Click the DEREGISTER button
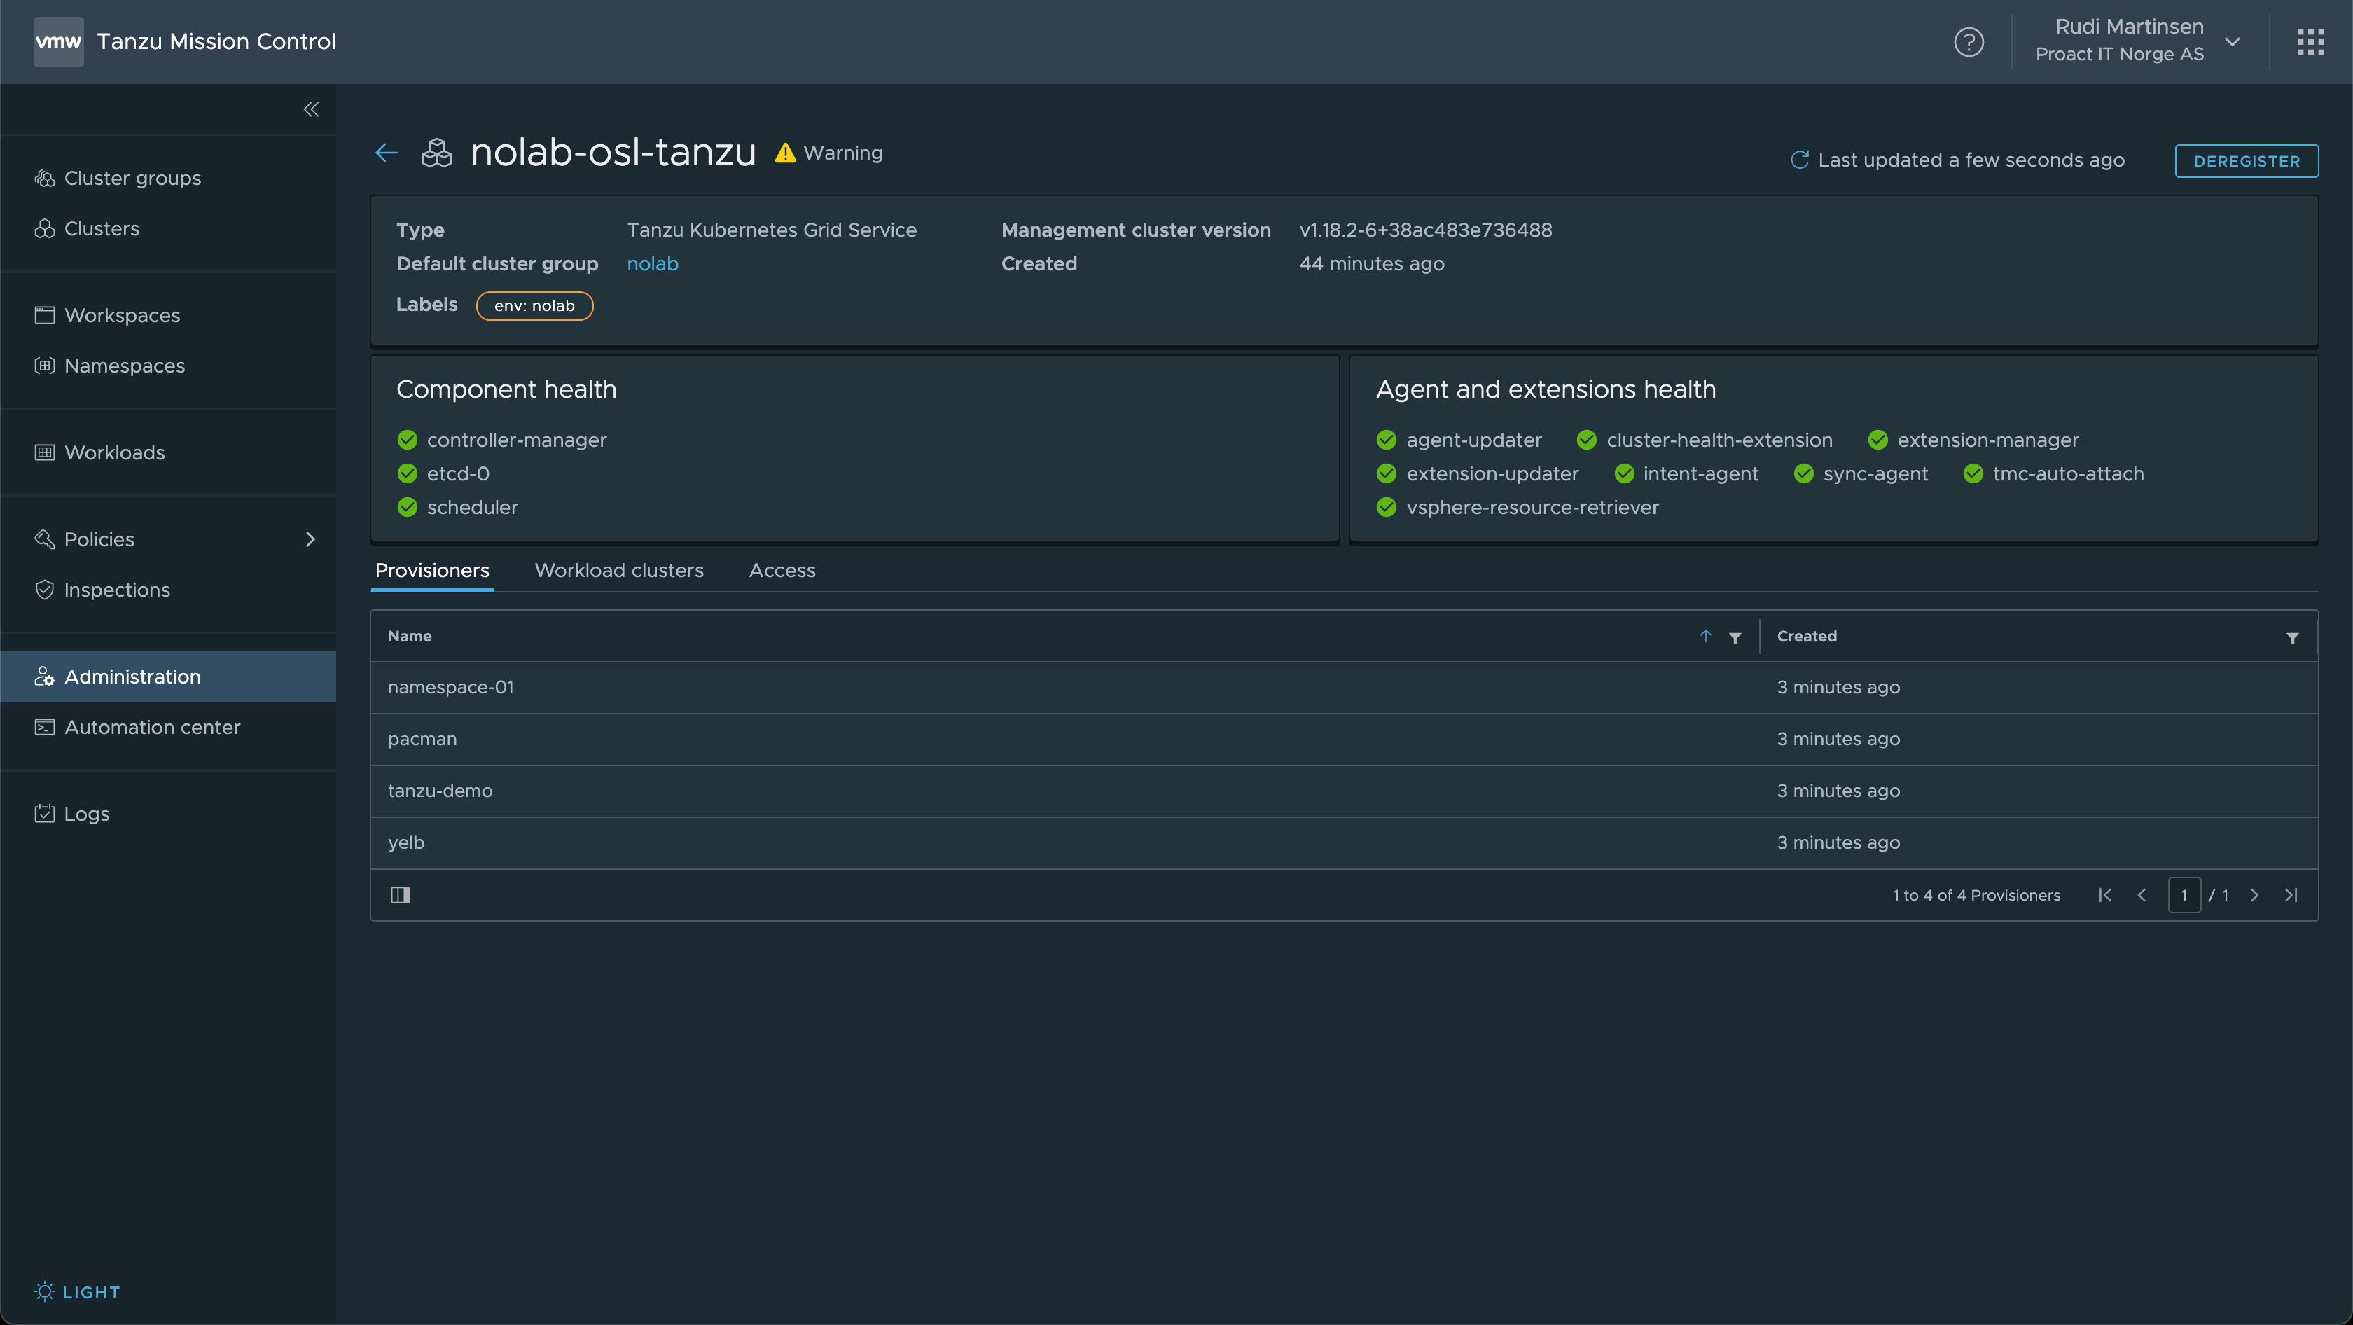The image size is (2353, 1325). [2246, 160]
